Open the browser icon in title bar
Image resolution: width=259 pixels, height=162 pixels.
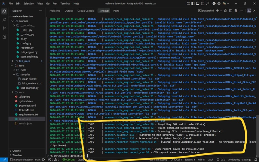tap(214, 4)
